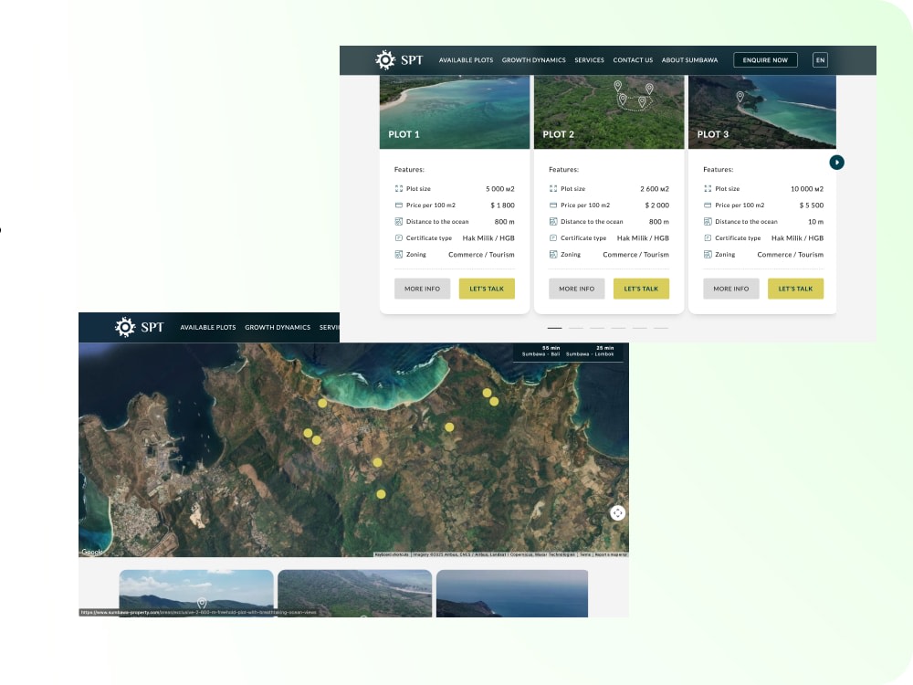913x685 pixels.
Task: Click the southernmost yellow marker on the map
Action: coord(381,494)
